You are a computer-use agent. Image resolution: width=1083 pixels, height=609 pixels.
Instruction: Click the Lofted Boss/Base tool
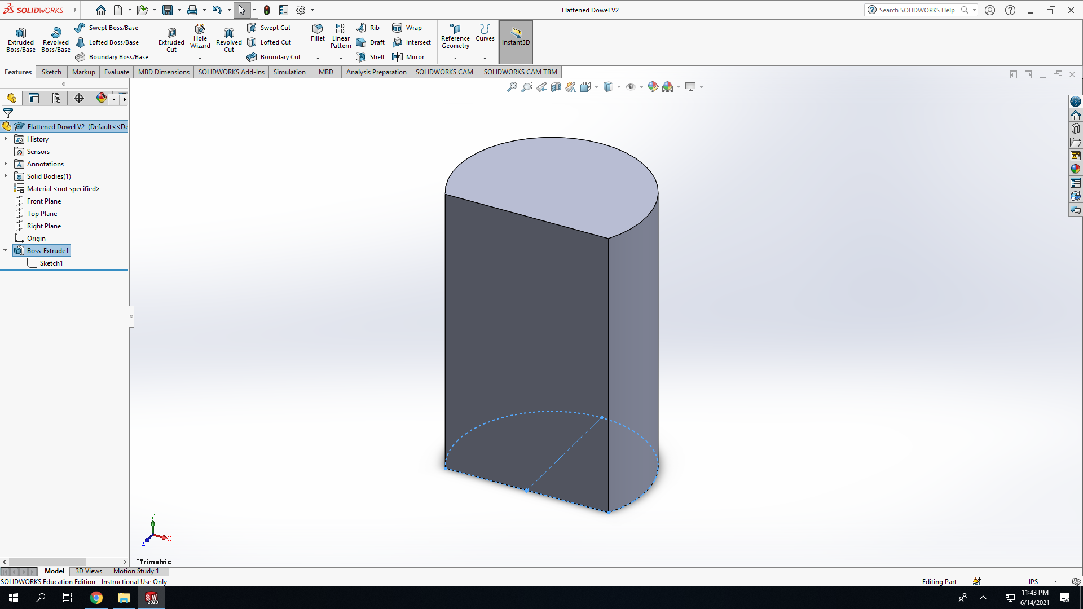coord(107,42)
